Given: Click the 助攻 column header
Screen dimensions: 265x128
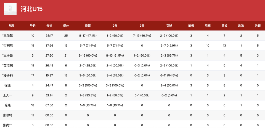Looking at the screenshot, I should (241, 26).
